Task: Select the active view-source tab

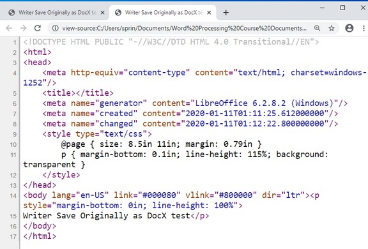Action: point(162,13)
